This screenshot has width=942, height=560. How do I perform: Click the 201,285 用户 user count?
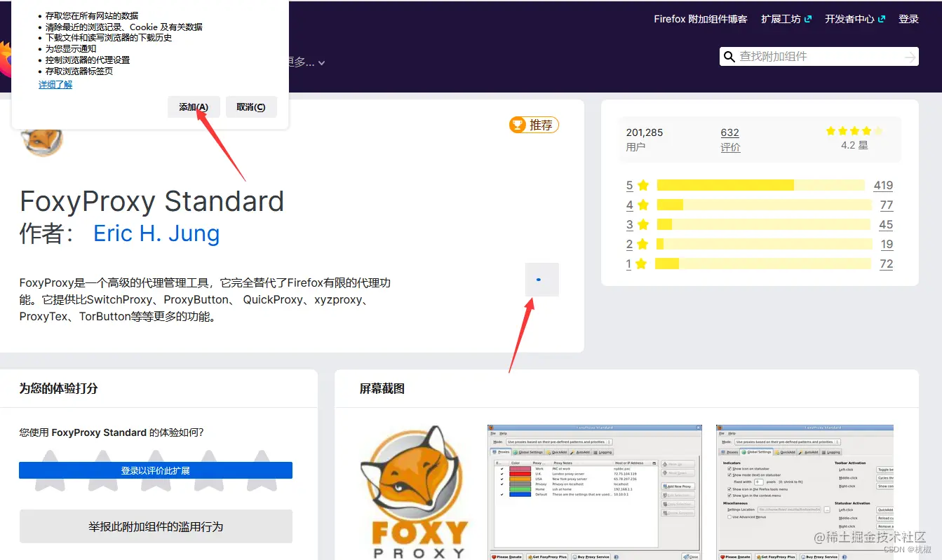645,139
